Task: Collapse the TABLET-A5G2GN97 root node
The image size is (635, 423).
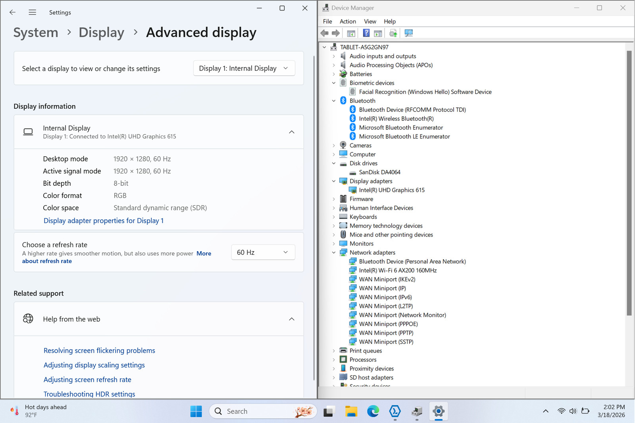Action: [324, 47]
